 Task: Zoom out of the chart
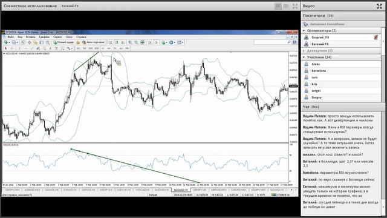(x=136, y=42)
